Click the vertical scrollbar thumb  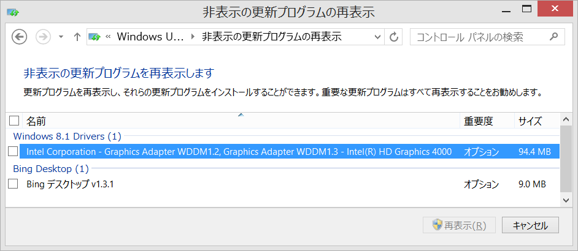(x=566, y=159)
